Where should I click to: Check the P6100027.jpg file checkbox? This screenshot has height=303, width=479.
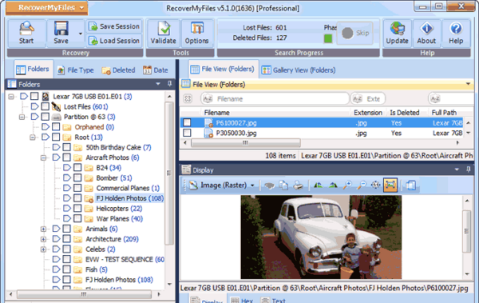(x=187, y=123)
